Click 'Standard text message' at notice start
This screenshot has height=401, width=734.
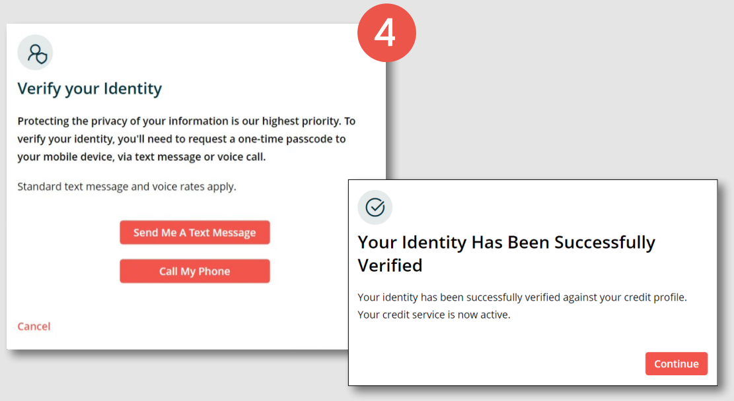coord(73,187)
